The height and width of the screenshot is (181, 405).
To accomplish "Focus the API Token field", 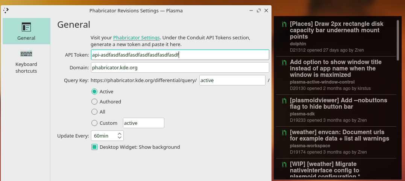I will pos(180,55).
